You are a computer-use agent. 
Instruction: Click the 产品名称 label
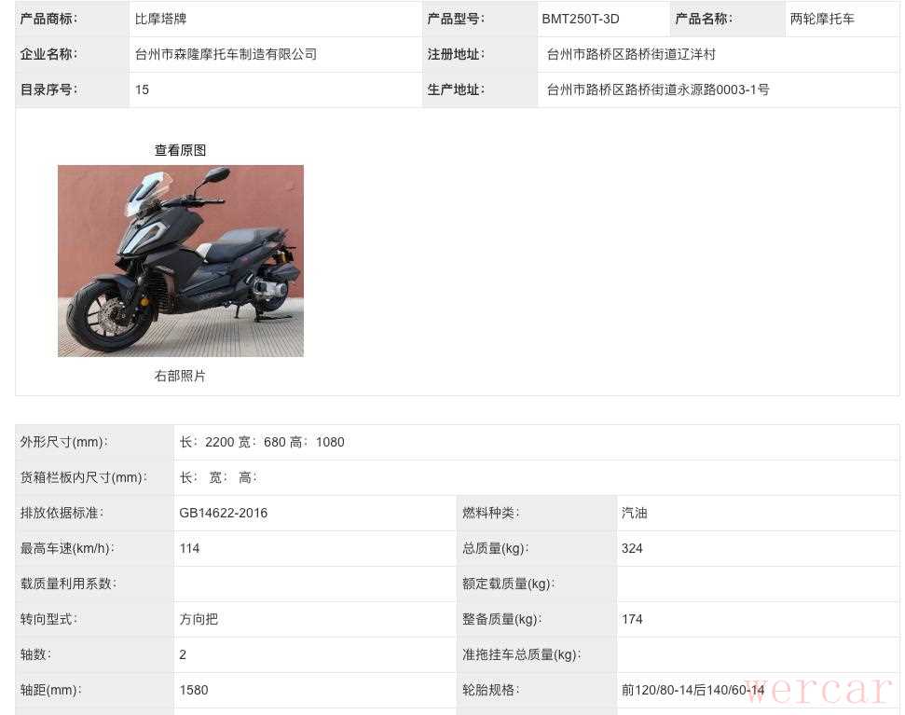pos(704,19)
